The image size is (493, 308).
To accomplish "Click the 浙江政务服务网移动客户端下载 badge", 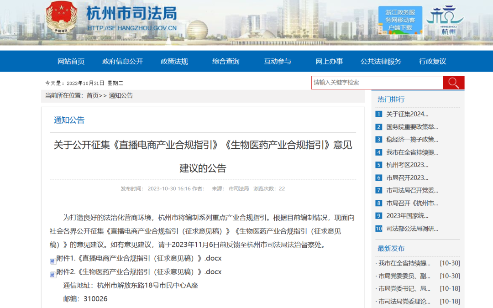I will click(400, 19).
